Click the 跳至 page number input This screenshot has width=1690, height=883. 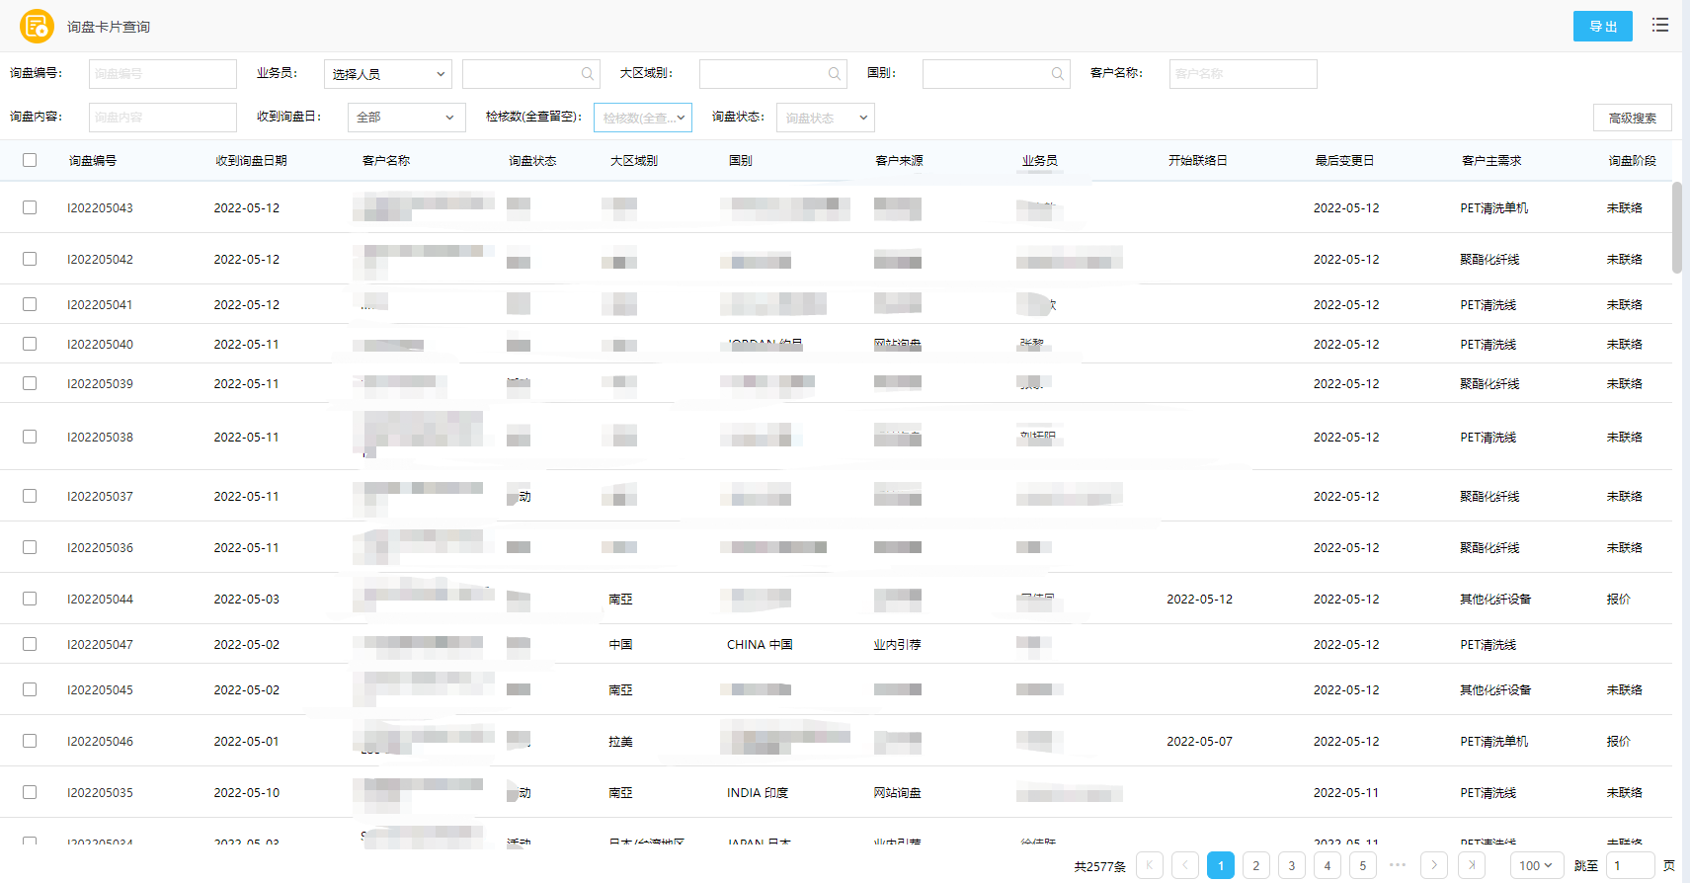1631,865
